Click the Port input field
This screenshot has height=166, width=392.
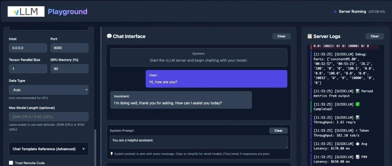(69, 48)
